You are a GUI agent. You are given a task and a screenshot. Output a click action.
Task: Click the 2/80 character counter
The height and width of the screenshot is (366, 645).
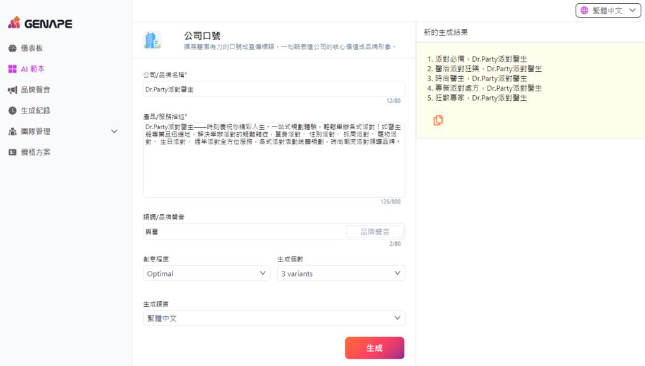click(395, 243)
